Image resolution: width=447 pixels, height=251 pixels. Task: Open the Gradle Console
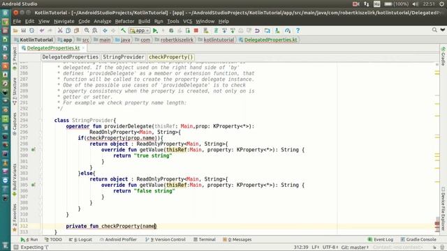(x=418, y=240)
